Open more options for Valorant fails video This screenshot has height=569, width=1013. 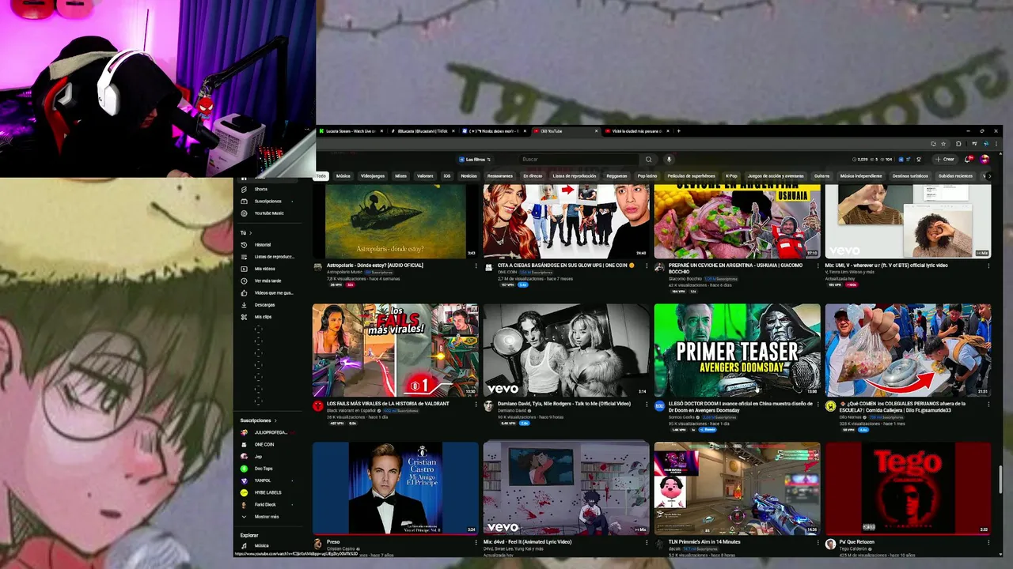click(476, 405)
